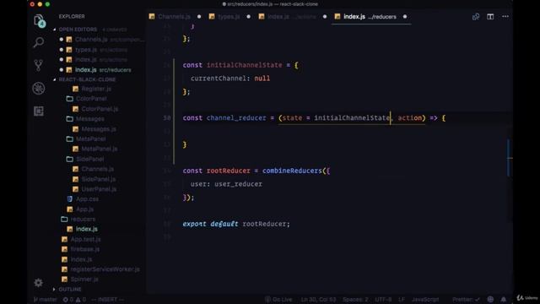The width and height of the screenshot is (540, 304).
Task: Open the Extensions view
Action: click(x=39, y=111)
